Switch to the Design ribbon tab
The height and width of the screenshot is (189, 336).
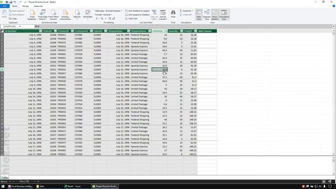[25, 6]
